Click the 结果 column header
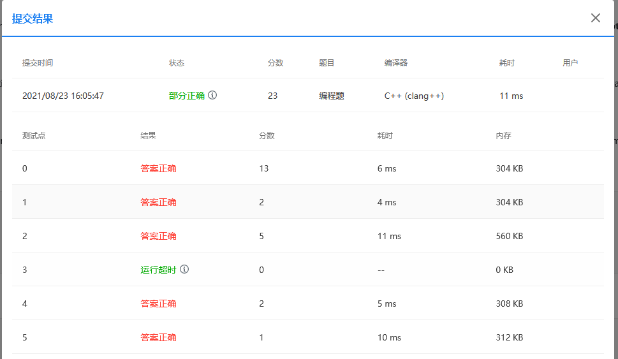Image resolution: width=618 pixels, height=359 pixels. pos(148,136)
